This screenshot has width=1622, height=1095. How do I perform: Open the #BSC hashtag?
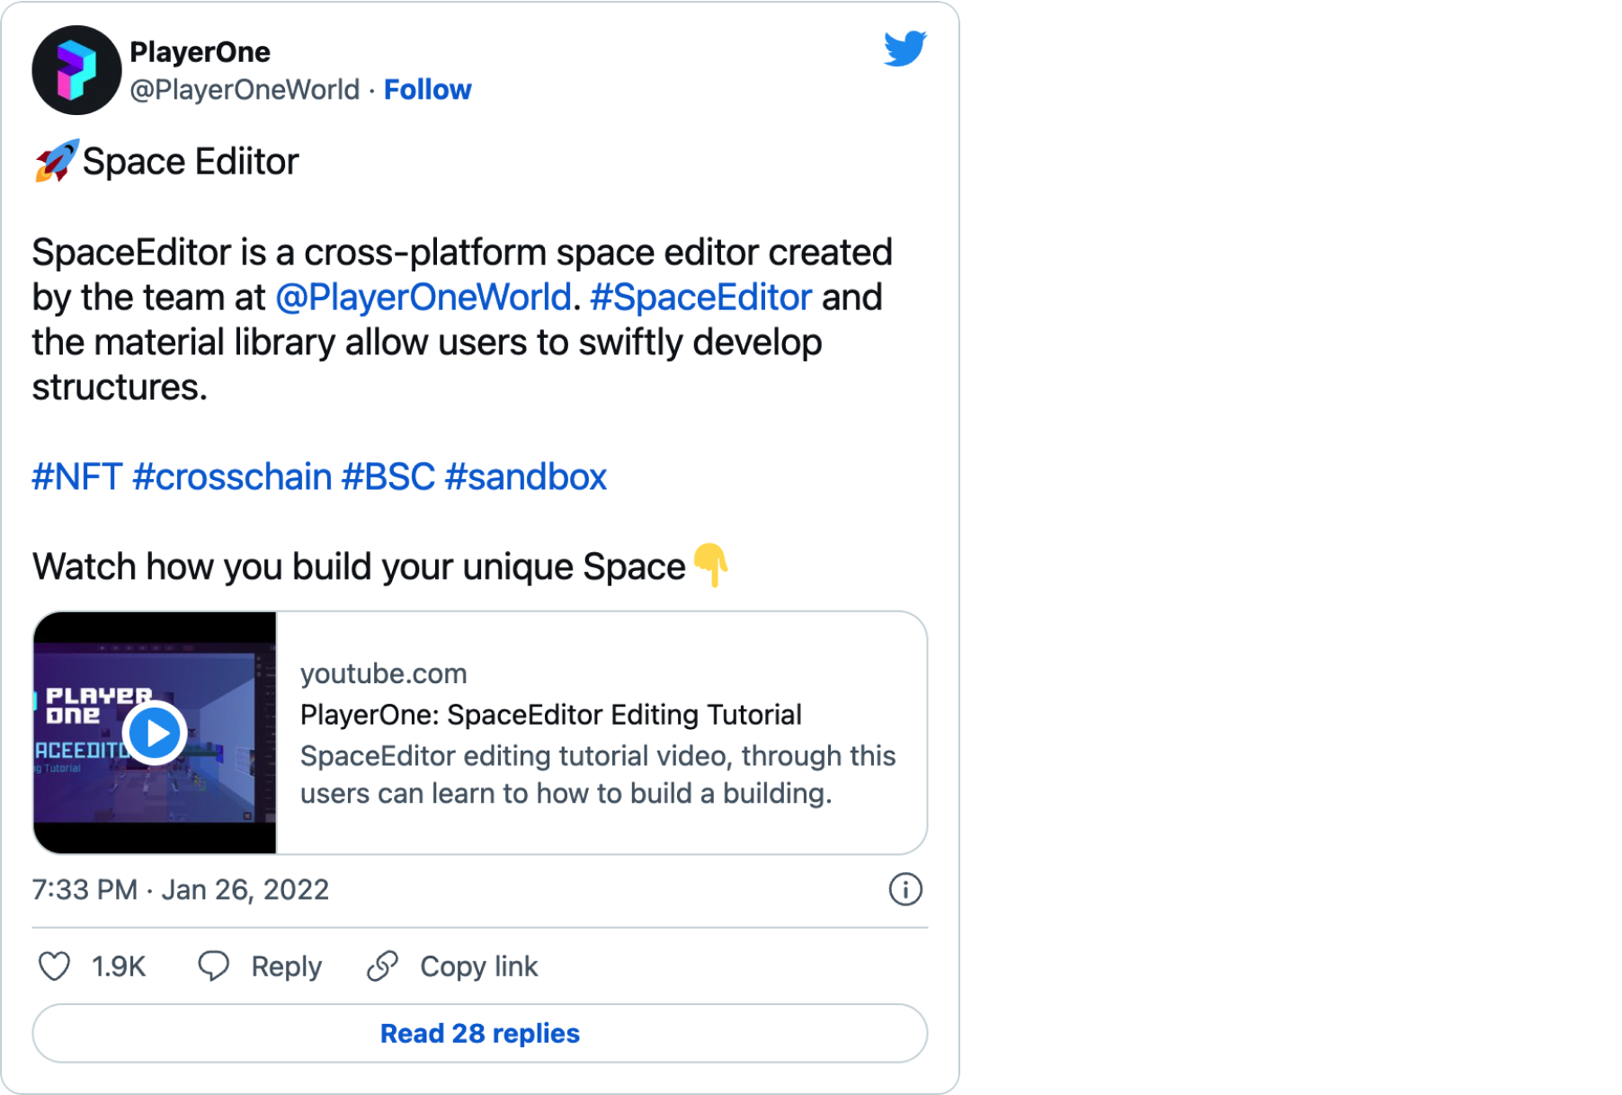(x=388, y=477)
